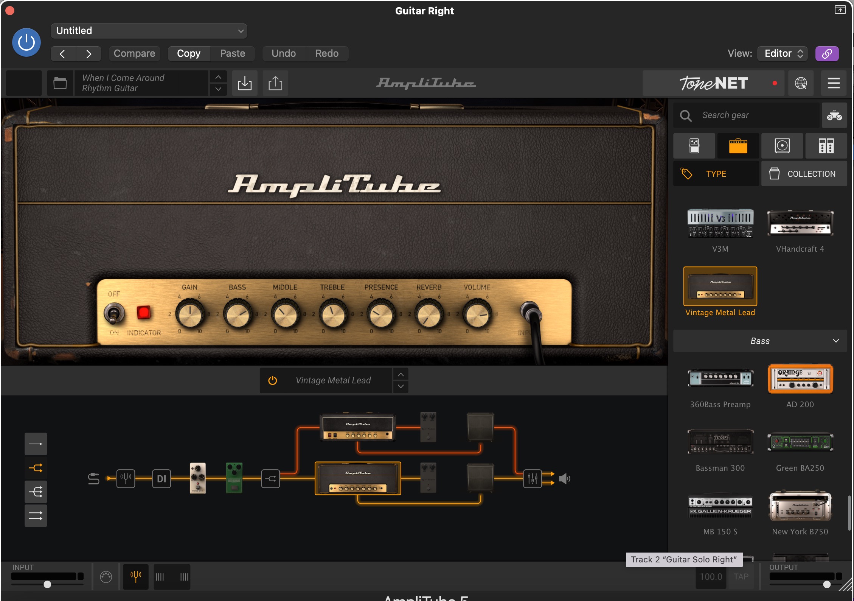Click the Compare button
The width and height of the screenshot is (854, 601).
click(134, 54)
